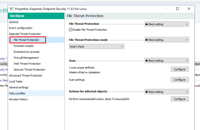Open Network Threat Protection section

click(29, 69)
